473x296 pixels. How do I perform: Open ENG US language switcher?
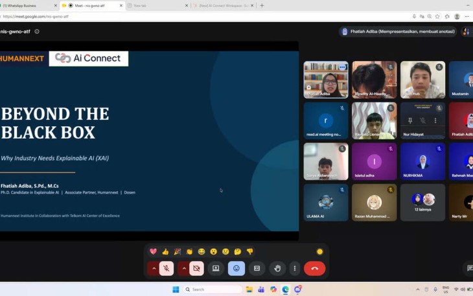(x=446, y=290)
